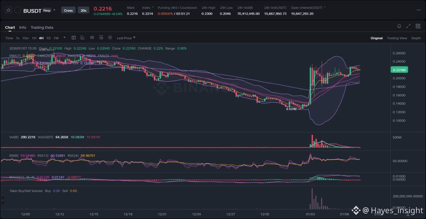Click the Open Interest(USDT) label
Image resolution: width=426 pixels, height=219 pixels.
[x=307, y=8]
